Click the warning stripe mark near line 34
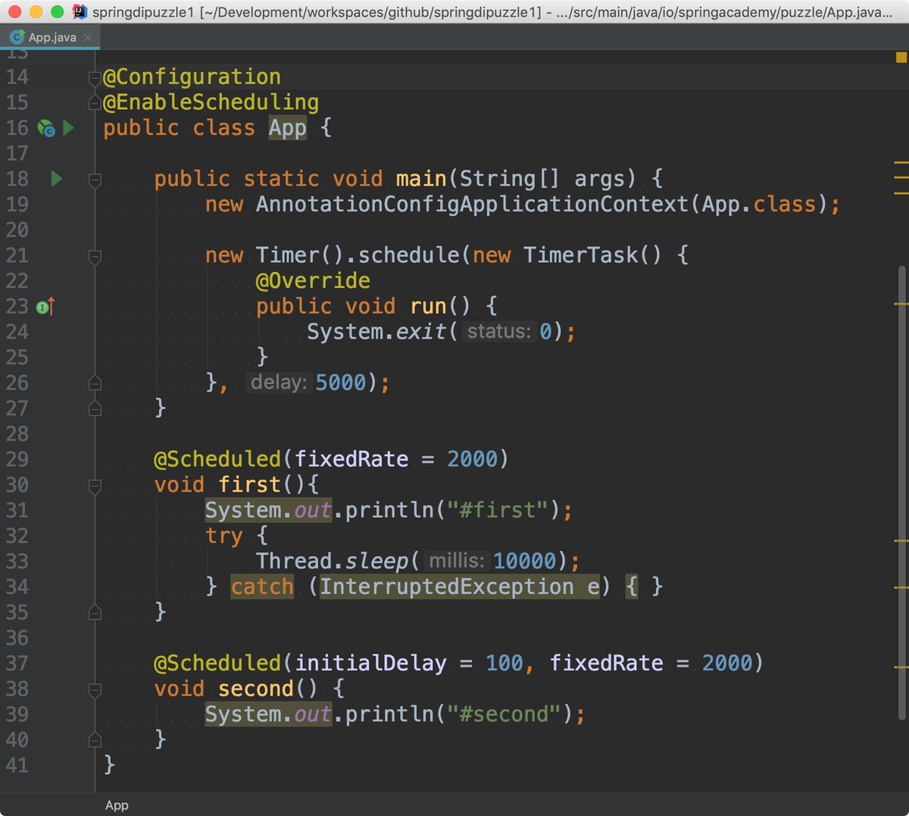This screenshot has width=909, height=816. pos(901,587)
